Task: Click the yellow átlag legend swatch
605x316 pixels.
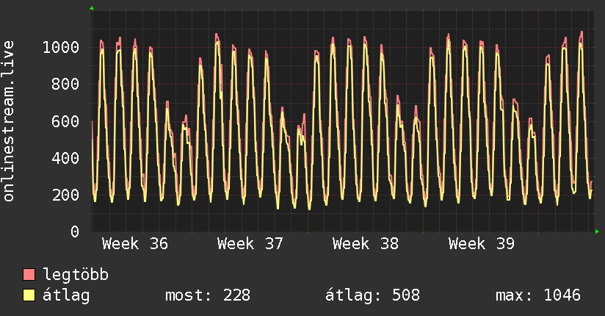Action: coord(29,295)
